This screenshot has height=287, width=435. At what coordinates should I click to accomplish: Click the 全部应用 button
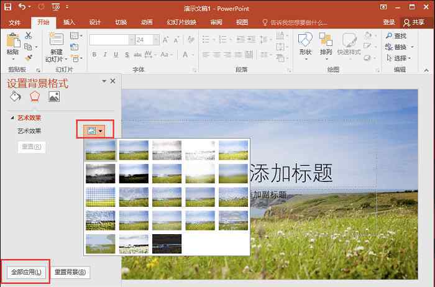(25, 272)
